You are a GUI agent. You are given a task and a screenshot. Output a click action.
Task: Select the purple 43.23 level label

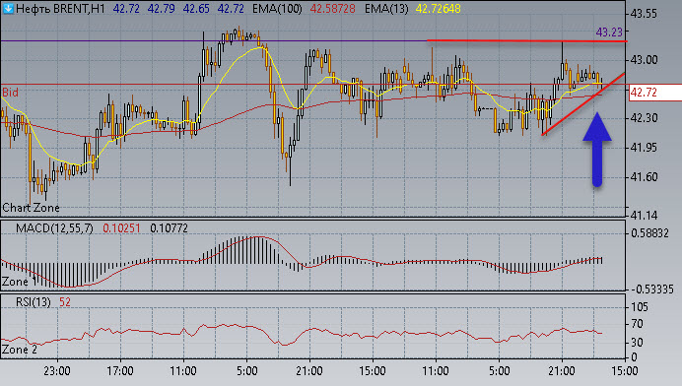click(609, 32)
